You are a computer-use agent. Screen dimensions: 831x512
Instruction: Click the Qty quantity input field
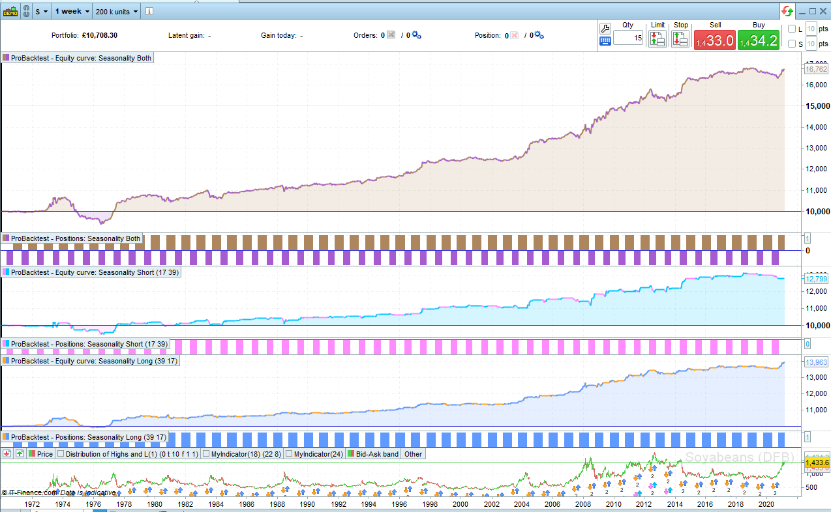tap(628, 38)
